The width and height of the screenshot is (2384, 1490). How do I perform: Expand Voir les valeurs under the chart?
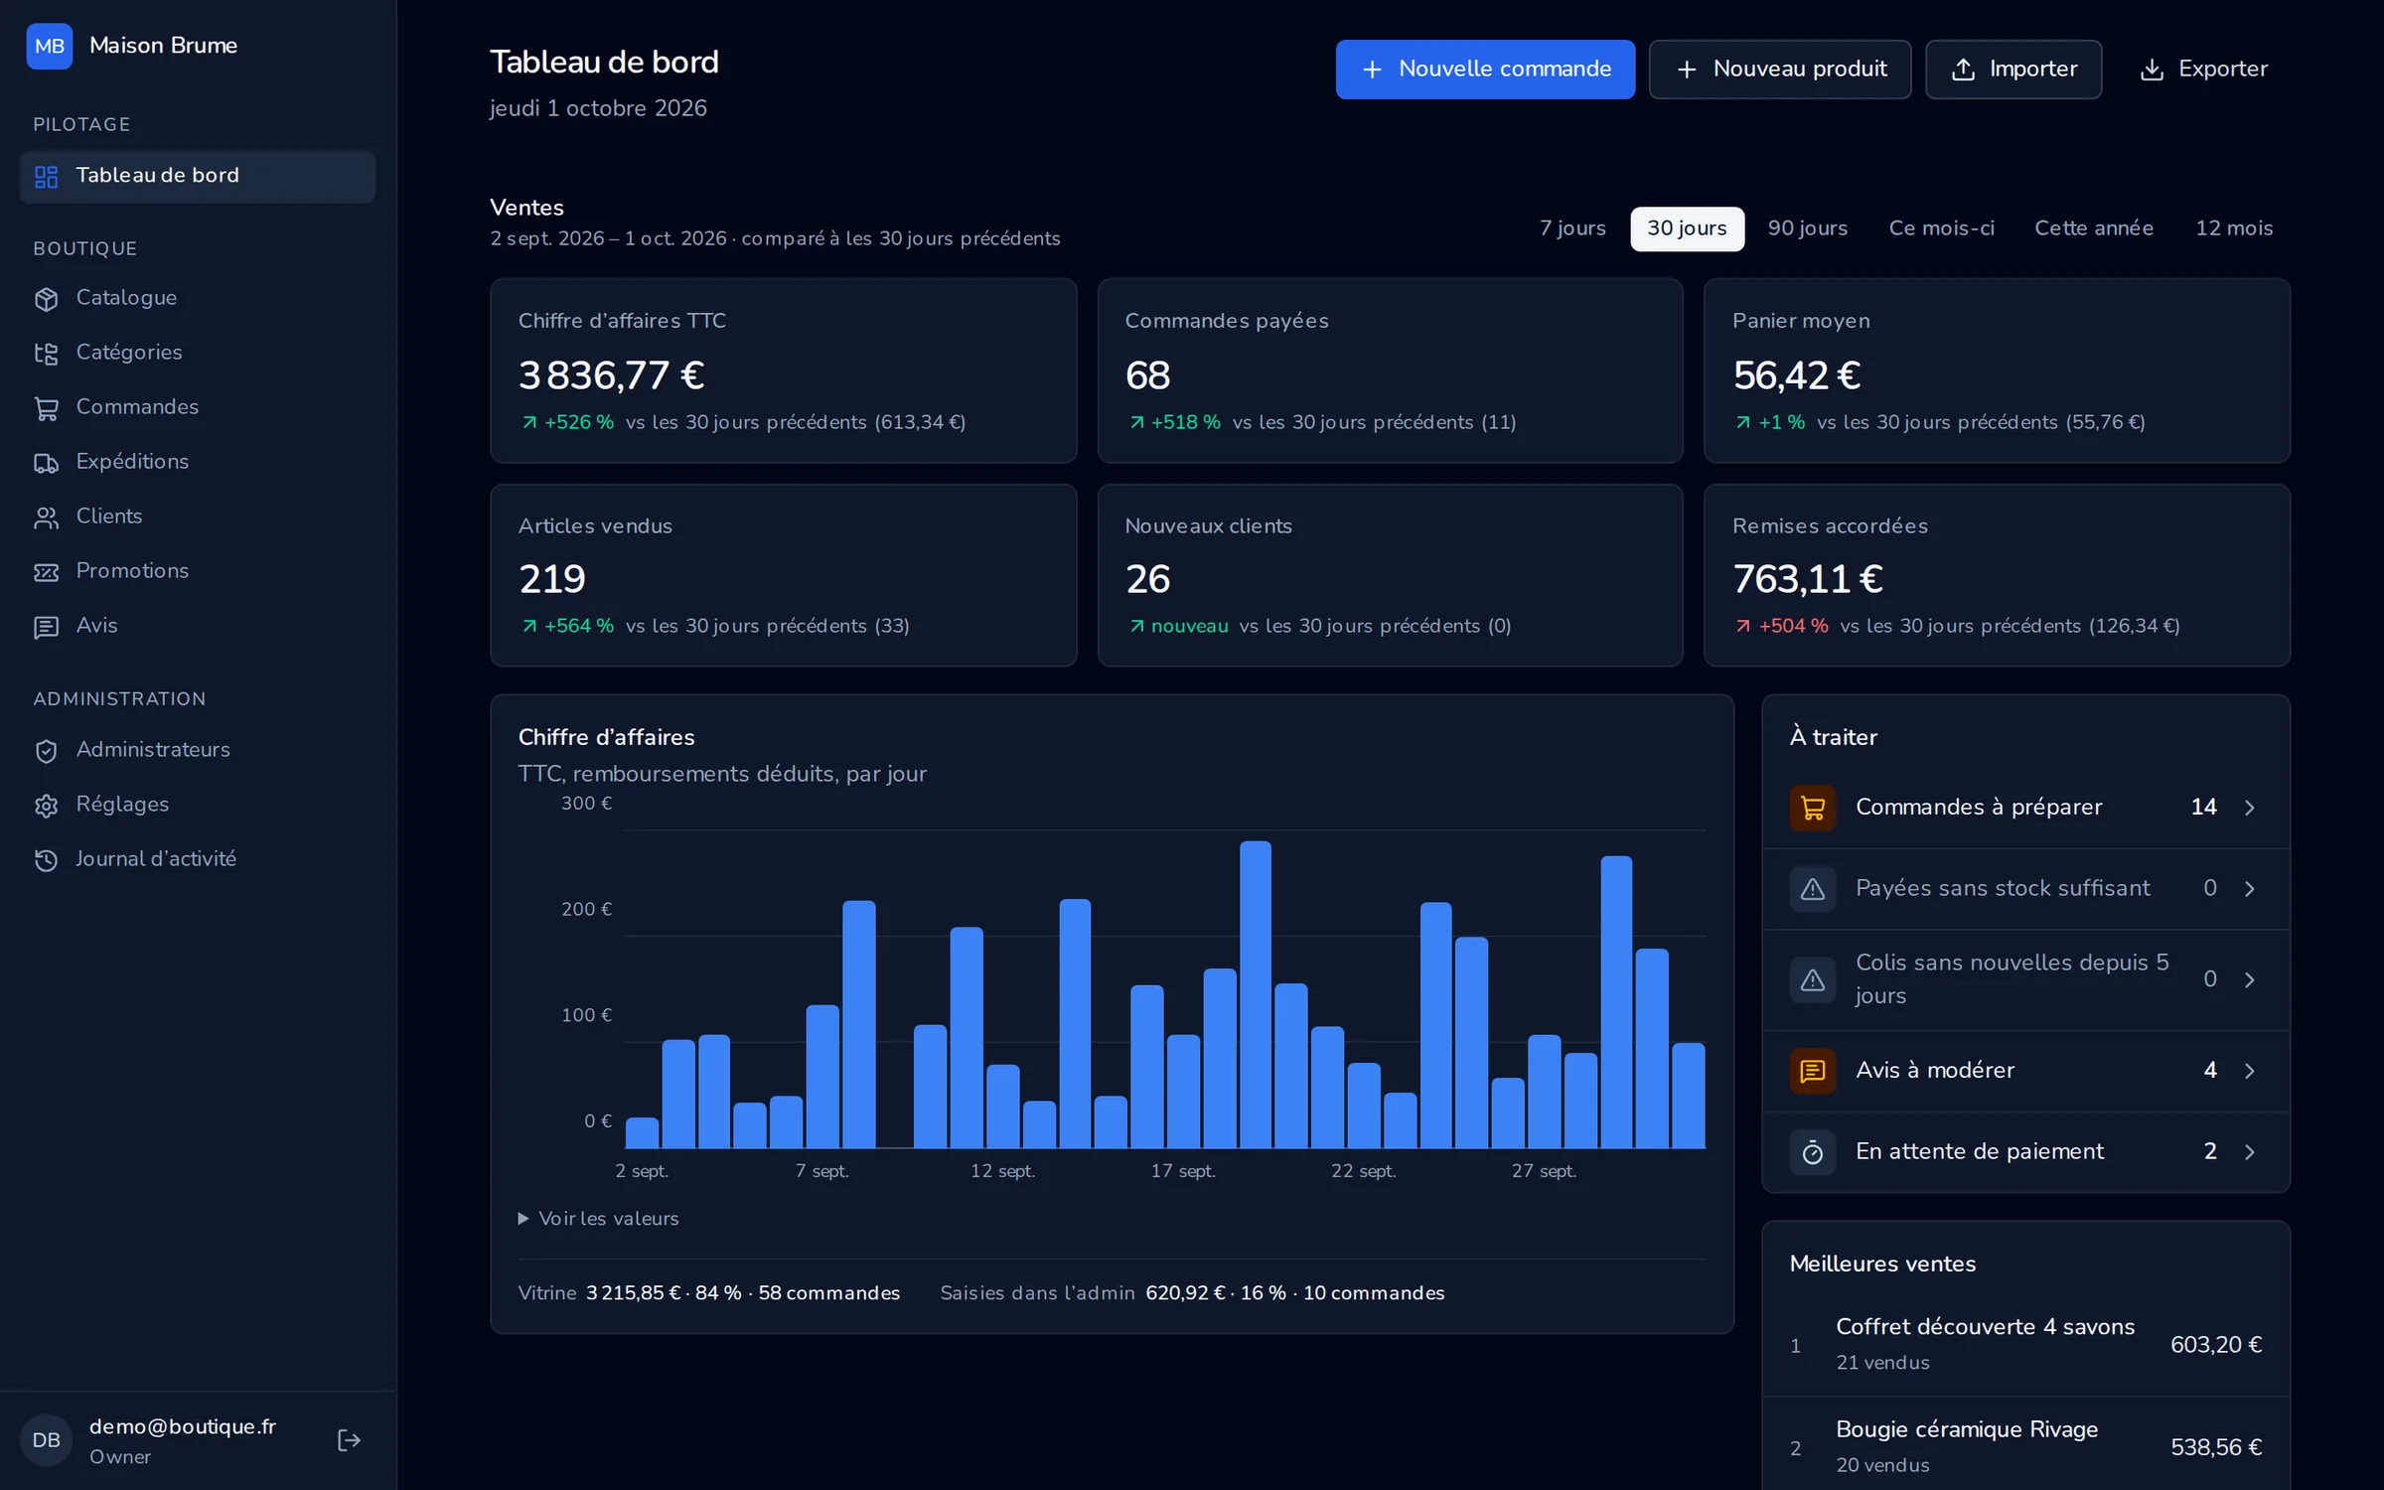599,1218
